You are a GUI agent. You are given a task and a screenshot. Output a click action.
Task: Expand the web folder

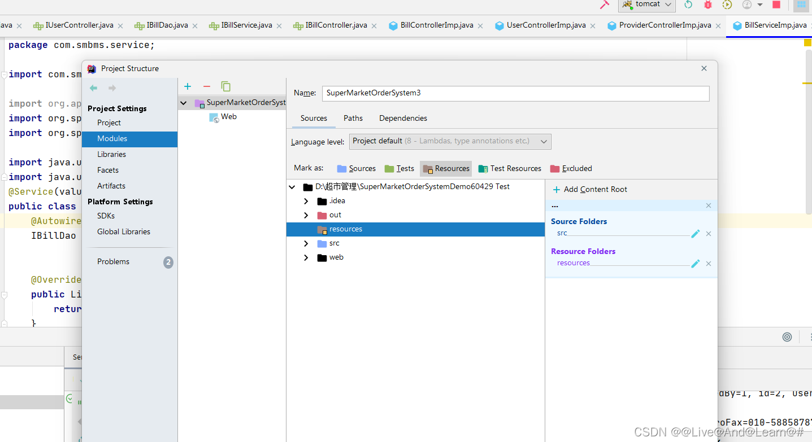coord(306,257)
